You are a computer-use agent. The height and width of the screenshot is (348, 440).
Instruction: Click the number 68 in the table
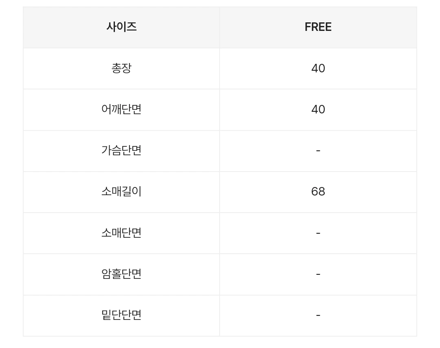coord(318,191)
